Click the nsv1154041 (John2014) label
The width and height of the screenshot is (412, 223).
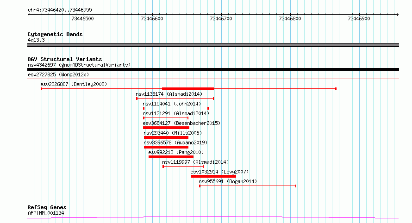tap(172, 104)
